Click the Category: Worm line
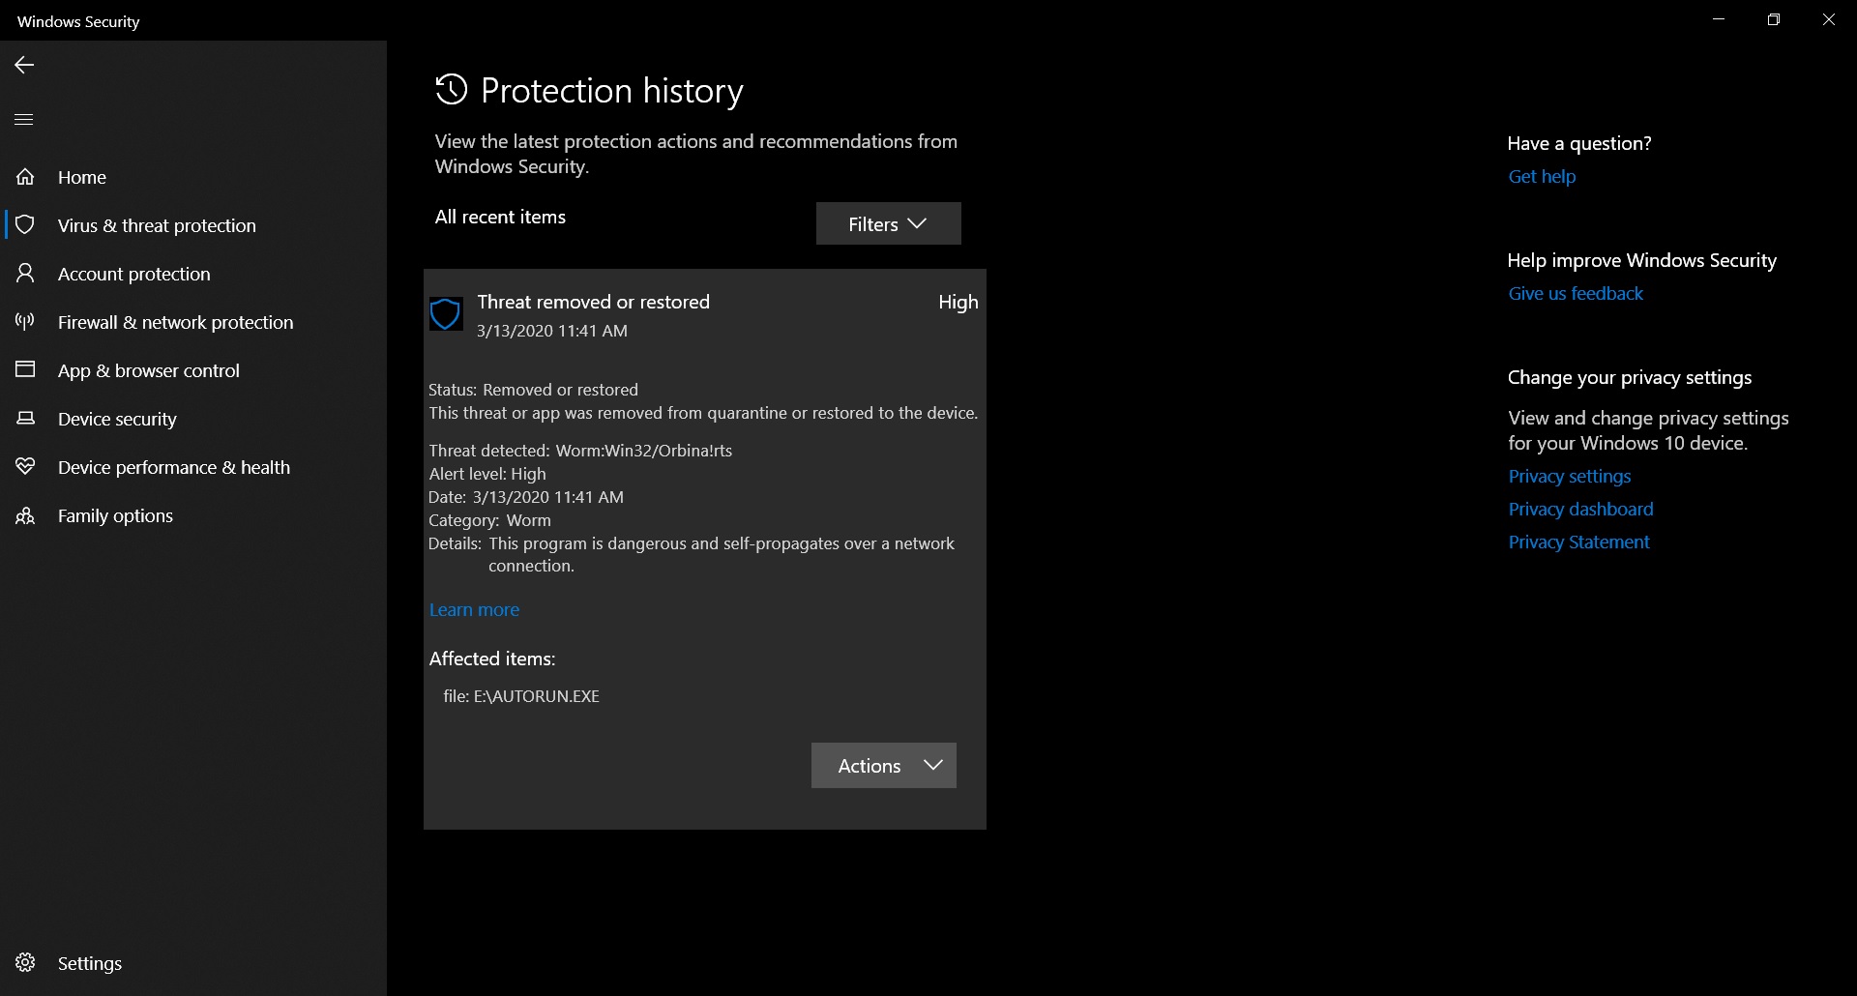The height and width of the screenshot is (996, 1857). click(489, 520)
